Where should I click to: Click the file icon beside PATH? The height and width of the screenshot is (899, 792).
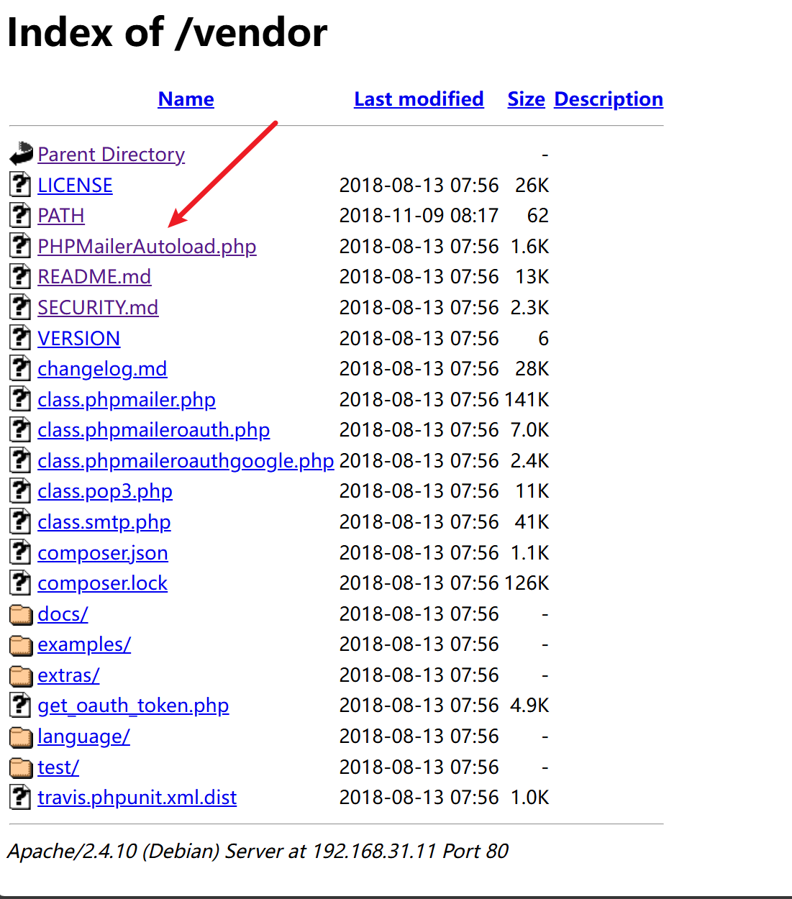(21, 215)
